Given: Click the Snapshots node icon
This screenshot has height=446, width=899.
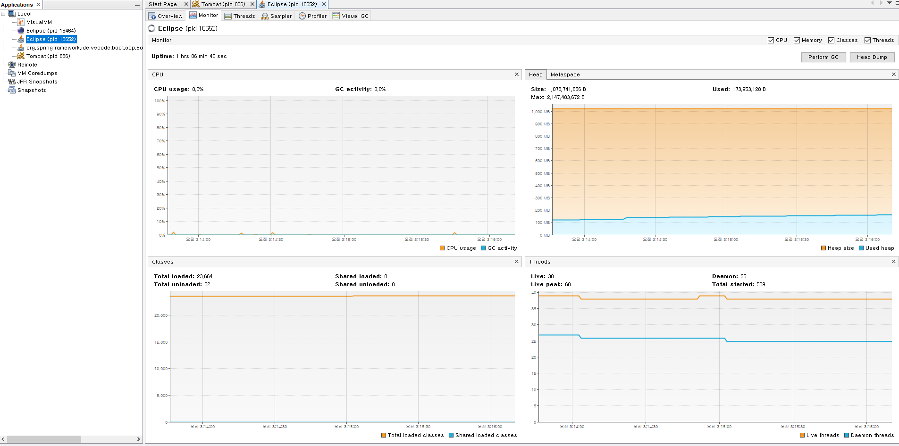Looking at the screenshot, I should click(12, 90).
